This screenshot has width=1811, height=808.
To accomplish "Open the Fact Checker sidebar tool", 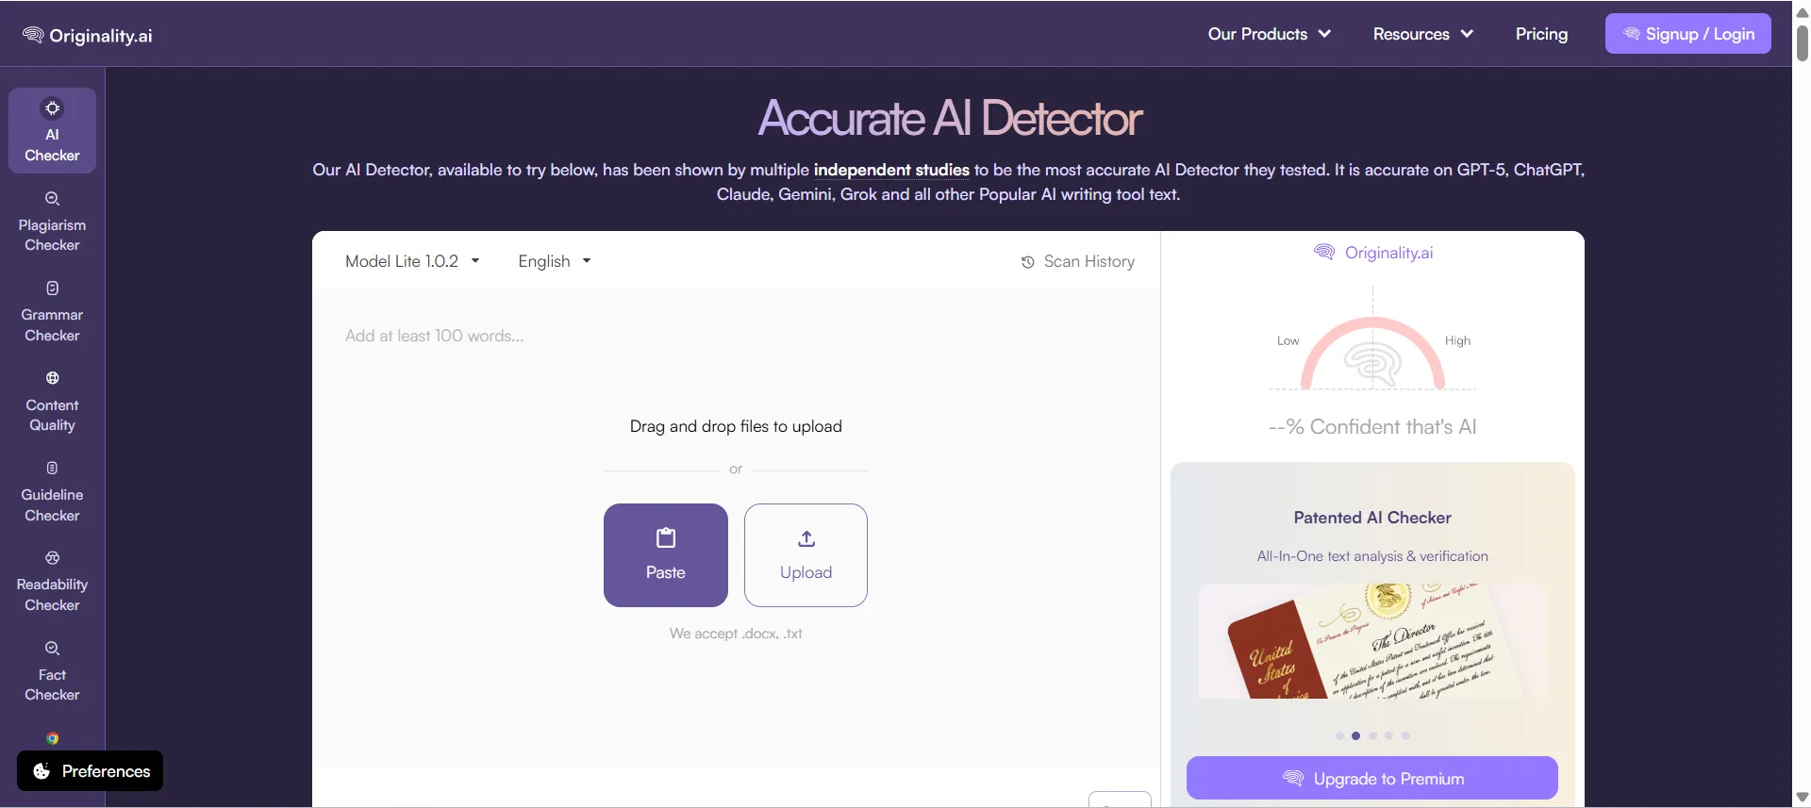I will (x=52, y=671).
